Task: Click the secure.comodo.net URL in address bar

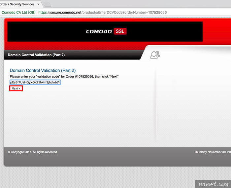Action: pos(102,12)
